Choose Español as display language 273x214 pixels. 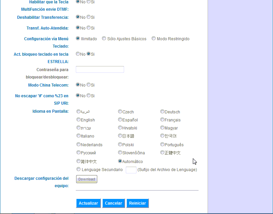coord(120,119)
